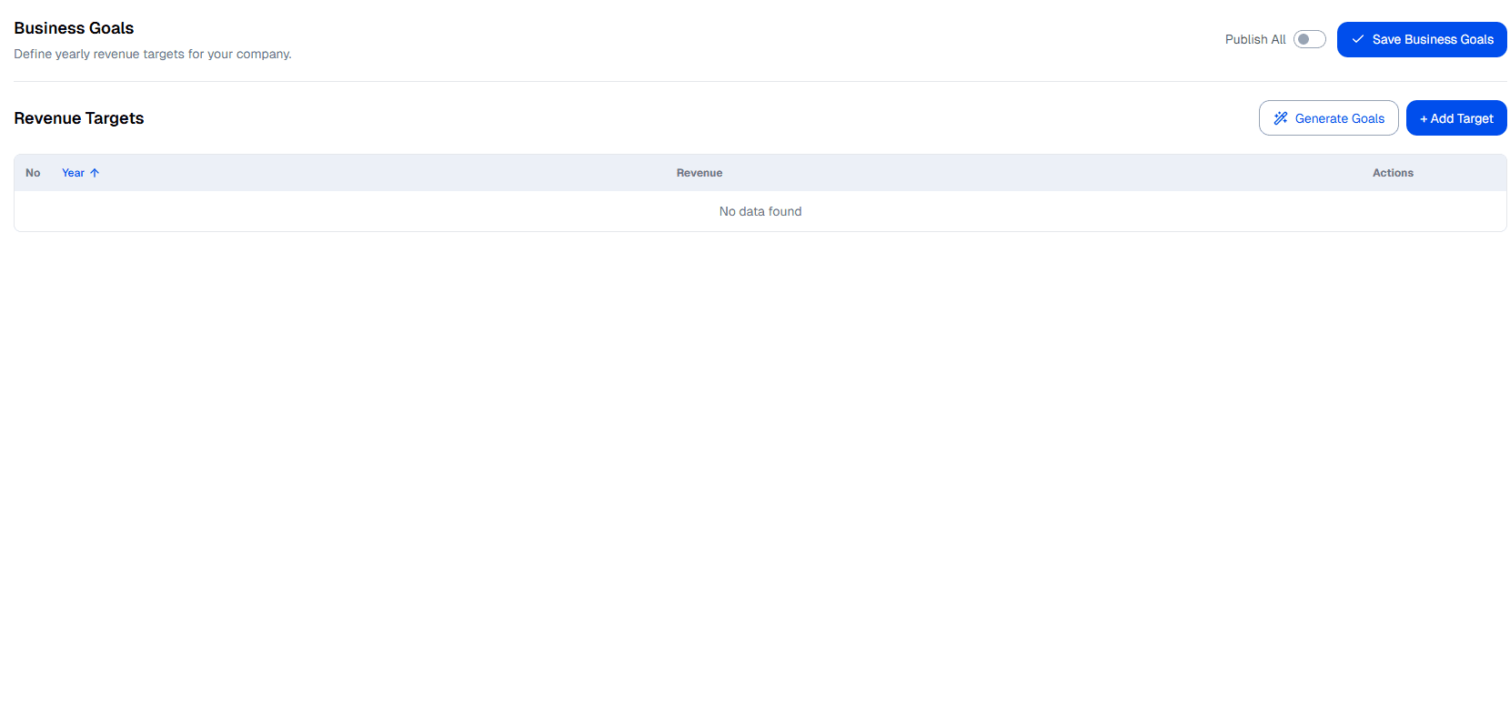Click the Save Business Goals button
Viewport: 1510px width, 709px height.
1422,39
